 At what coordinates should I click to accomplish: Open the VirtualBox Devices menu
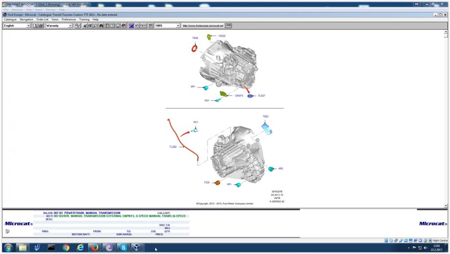click(x=50, y=10)
